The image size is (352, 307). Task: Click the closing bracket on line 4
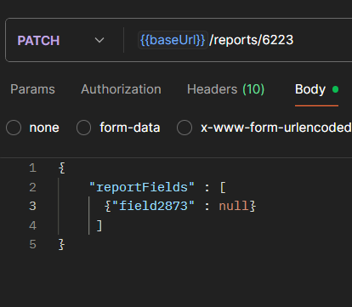tap(99, 225)
